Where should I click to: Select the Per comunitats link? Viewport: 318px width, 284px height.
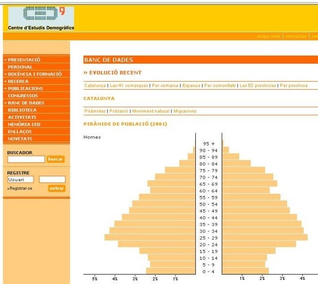(220, 86)
